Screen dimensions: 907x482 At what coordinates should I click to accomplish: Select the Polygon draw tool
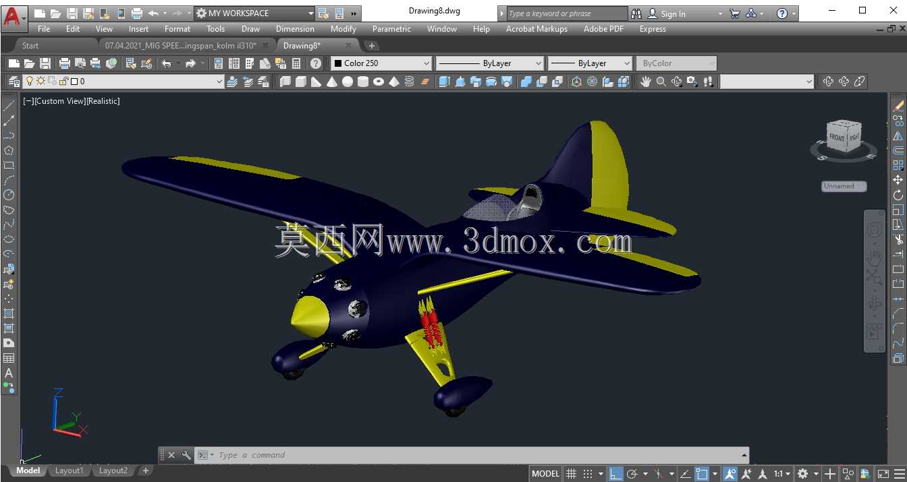(9, 150)
